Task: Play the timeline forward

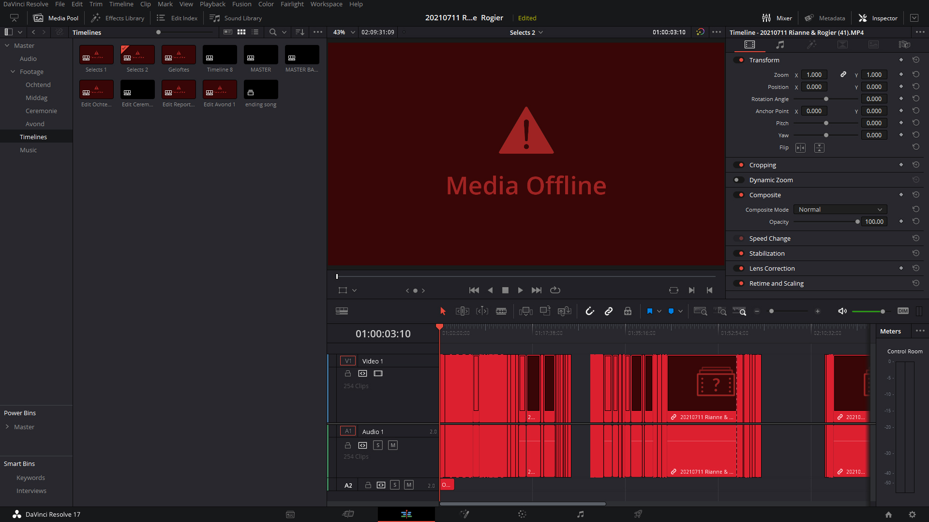Action: tap(520, 290)
